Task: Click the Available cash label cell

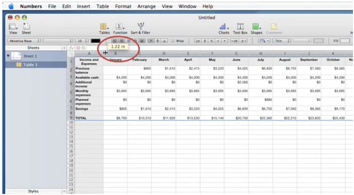Action: pos(89,77)
